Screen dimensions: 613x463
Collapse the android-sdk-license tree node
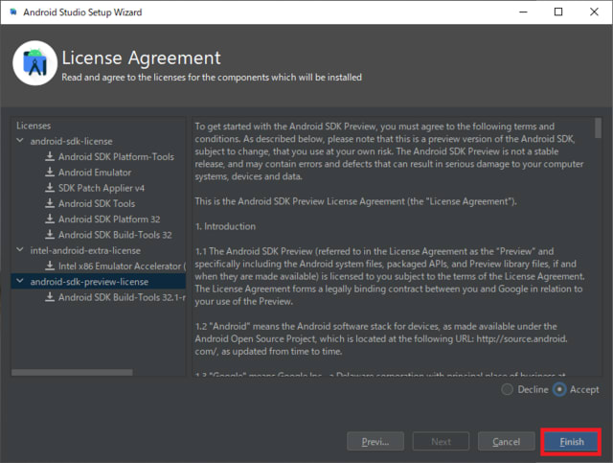(20, 141)
